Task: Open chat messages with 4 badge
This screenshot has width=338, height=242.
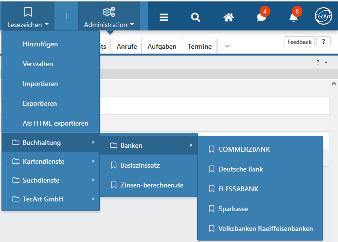Action: 261,17
